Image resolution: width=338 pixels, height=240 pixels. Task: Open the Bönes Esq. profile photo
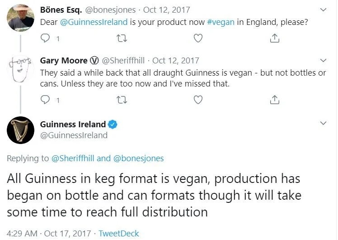point(21,18)
